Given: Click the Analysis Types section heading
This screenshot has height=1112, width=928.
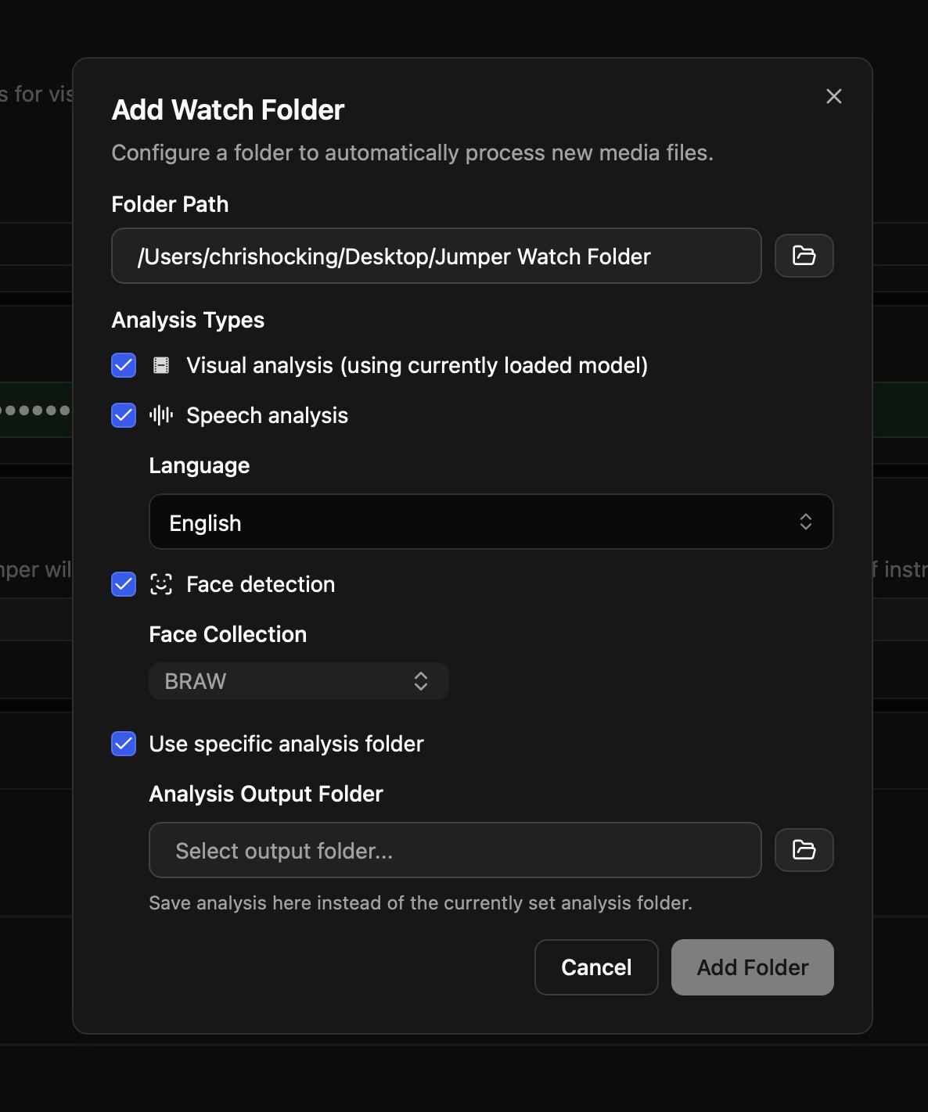Looking at the screenshot, I should coord(188,320).
